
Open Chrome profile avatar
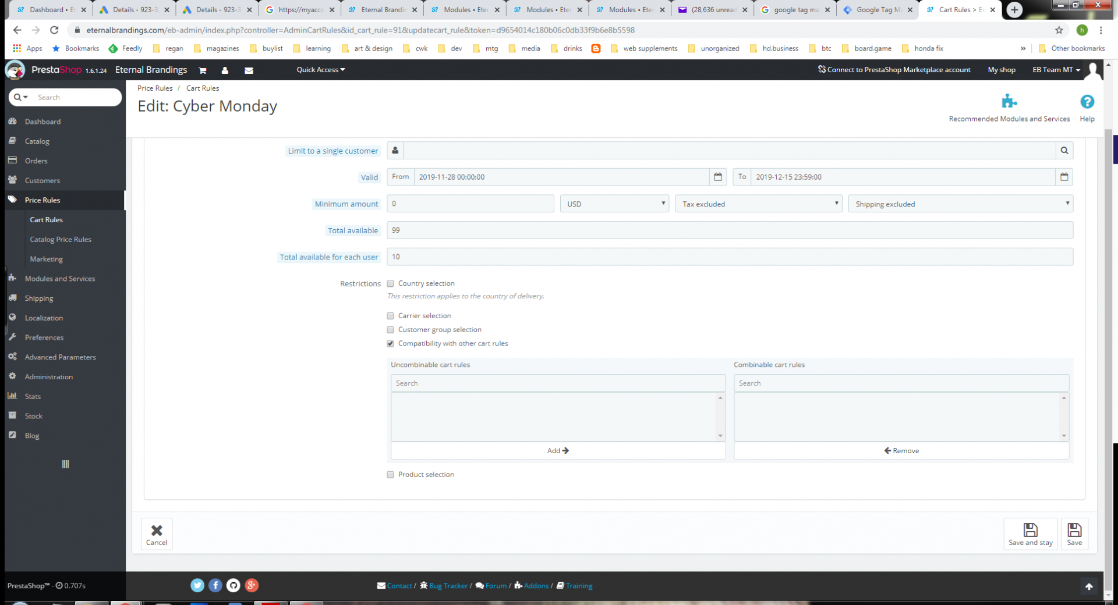point(1082,30)
